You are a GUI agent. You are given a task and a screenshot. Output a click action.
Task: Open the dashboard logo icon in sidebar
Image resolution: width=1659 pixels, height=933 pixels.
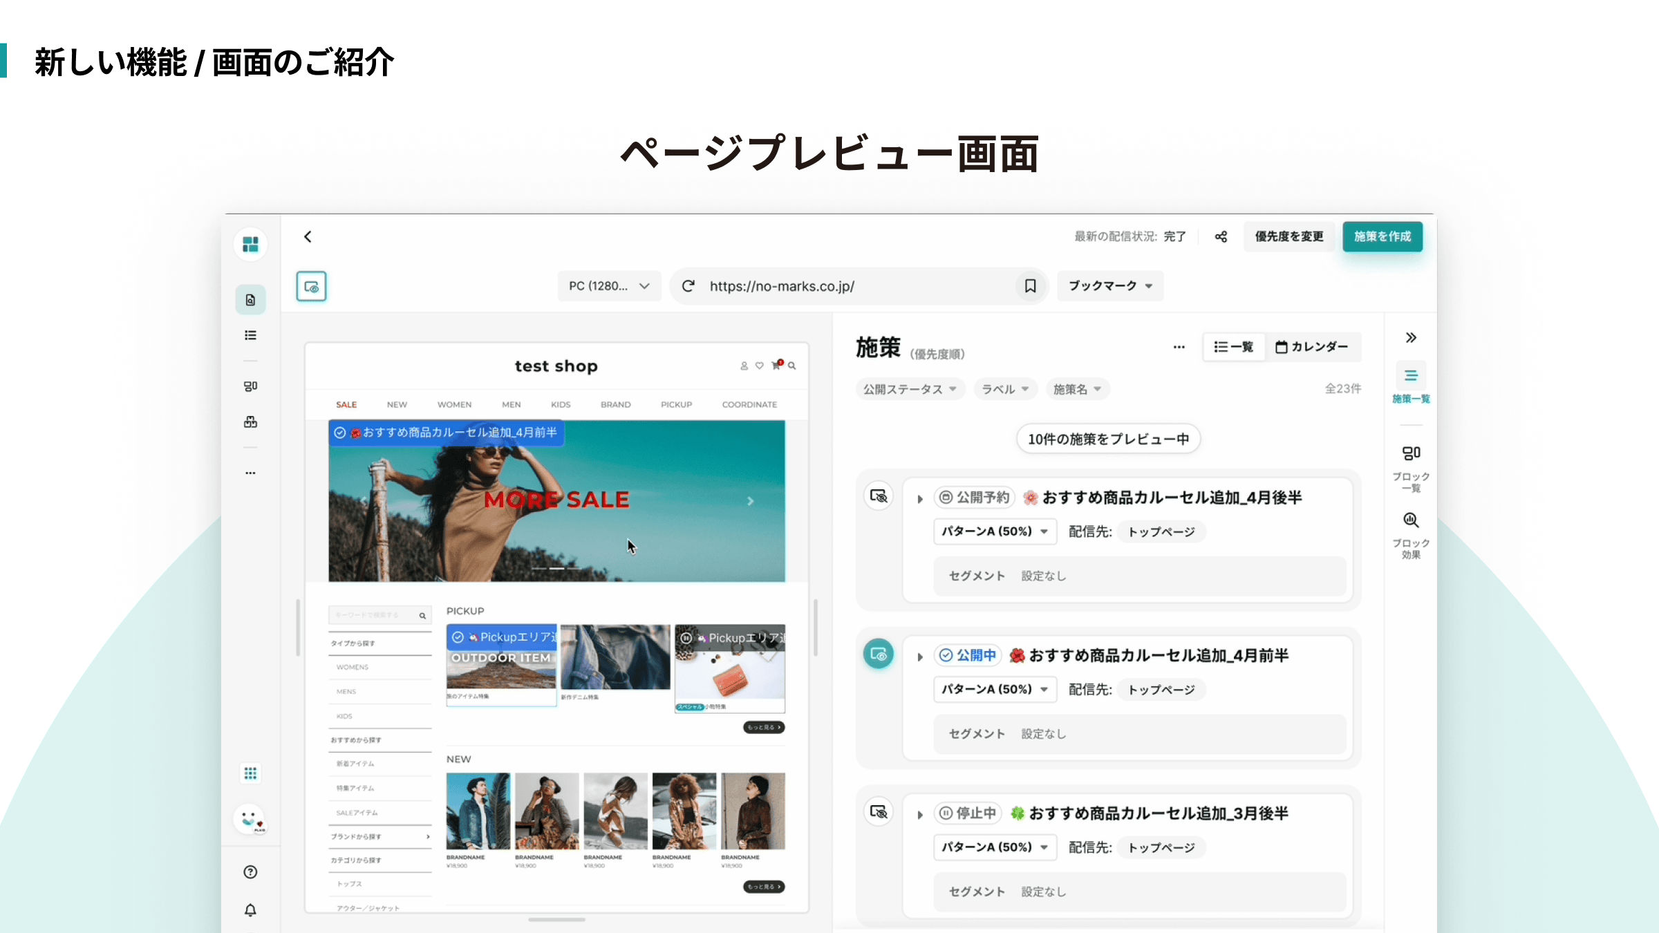[250, 244]
